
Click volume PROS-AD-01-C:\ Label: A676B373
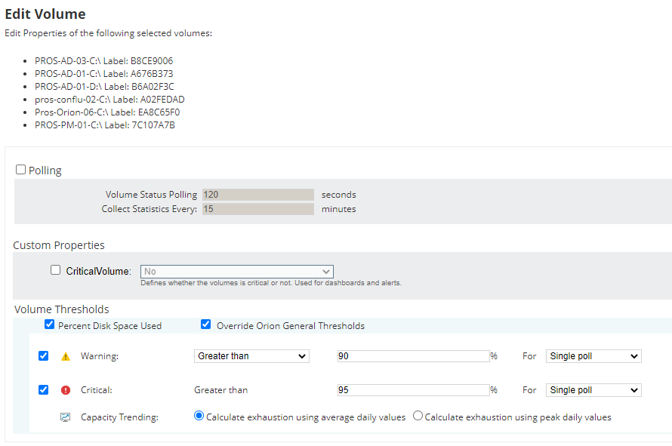pos(103,74)
